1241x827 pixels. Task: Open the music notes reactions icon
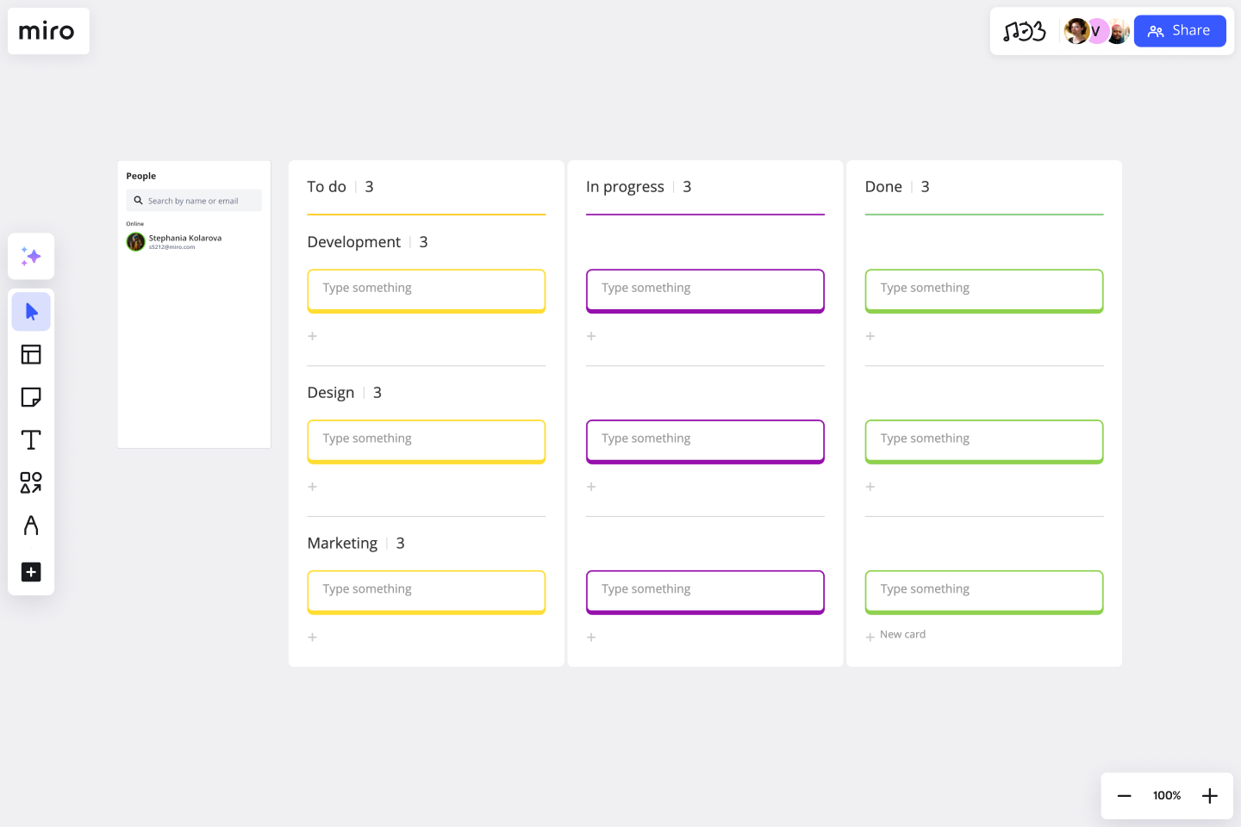tap(1024, 30)
